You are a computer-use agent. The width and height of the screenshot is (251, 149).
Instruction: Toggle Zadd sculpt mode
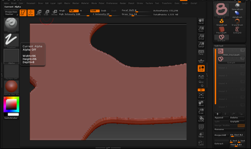(94, 11)
